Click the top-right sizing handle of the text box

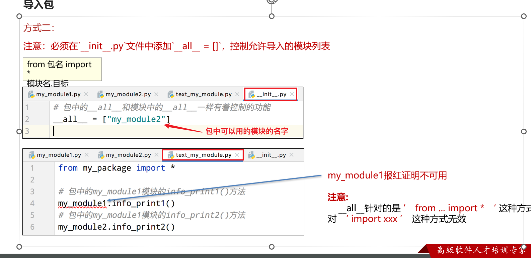(524, 16)
